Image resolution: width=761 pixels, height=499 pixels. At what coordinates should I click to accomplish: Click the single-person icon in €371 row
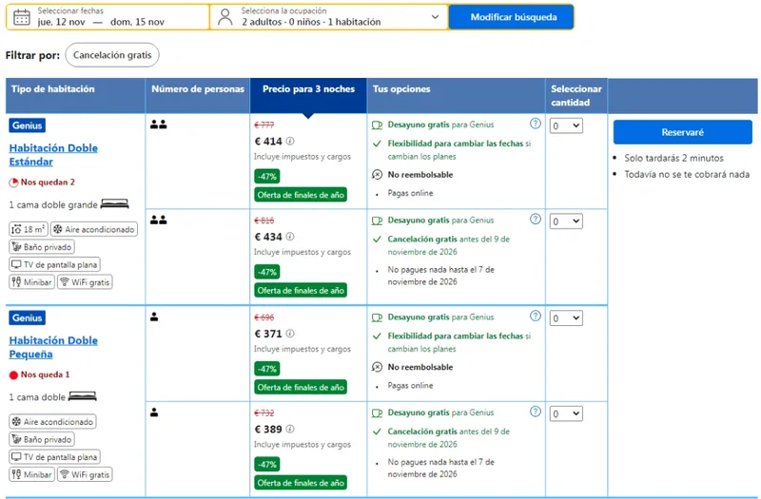click(154, 317)
